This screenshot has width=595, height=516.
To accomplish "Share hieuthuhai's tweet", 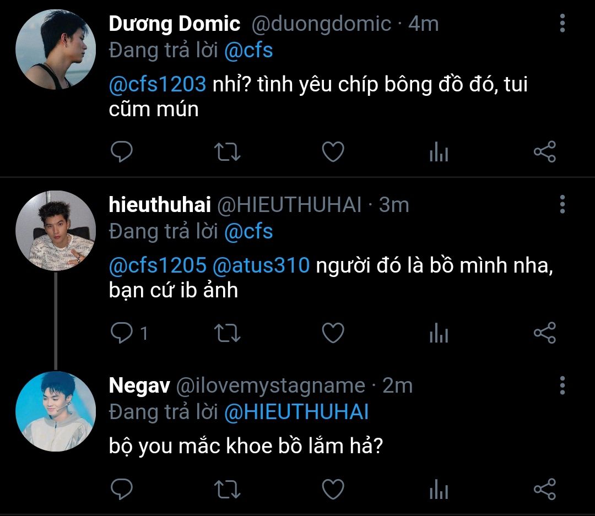I will coord(544,333).
